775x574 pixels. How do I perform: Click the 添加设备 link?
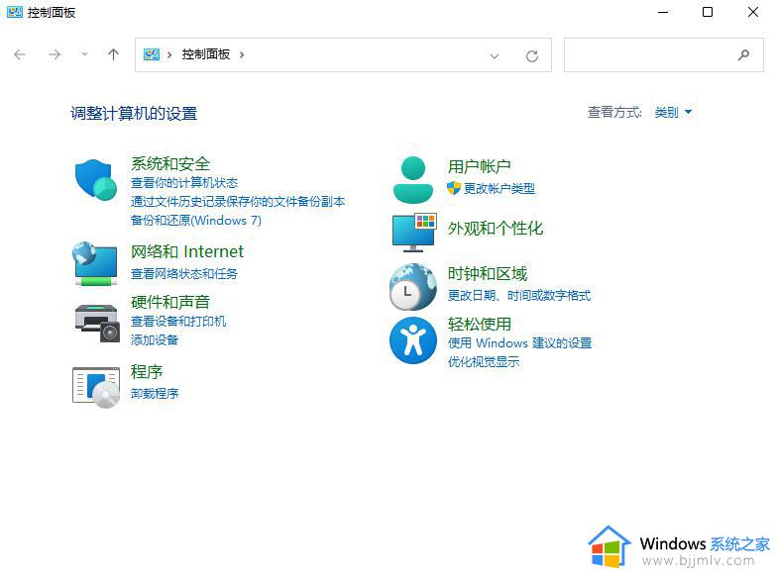point(155,340)
